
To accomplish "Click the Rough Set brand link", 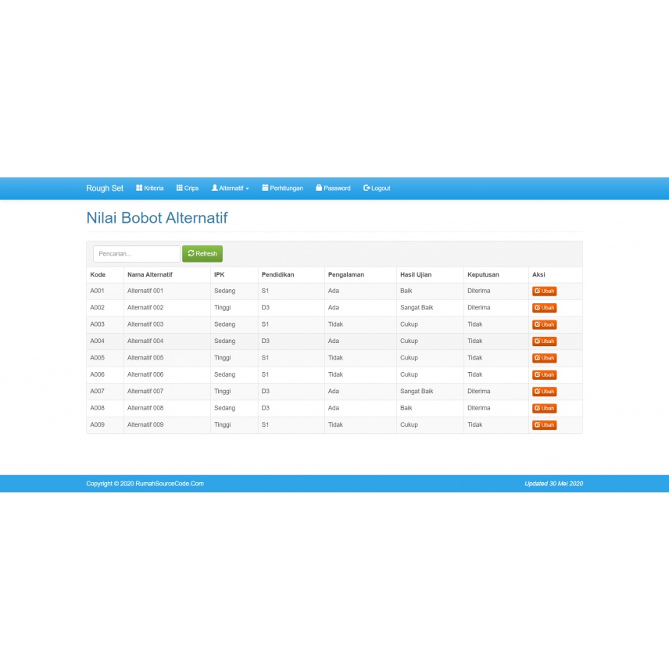I will pos(105,188).
